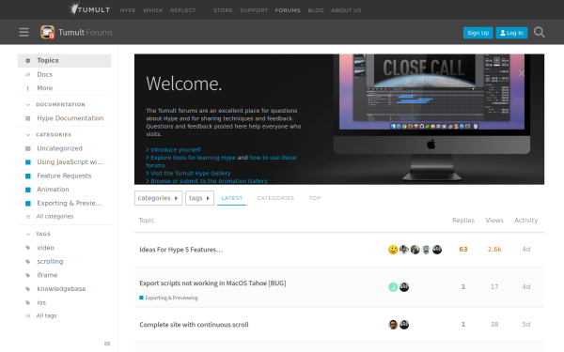The height and width of the screenshot is (352, 564).
Task: Open the Hype menu in top bar
Action: click(x=128, y=10)
